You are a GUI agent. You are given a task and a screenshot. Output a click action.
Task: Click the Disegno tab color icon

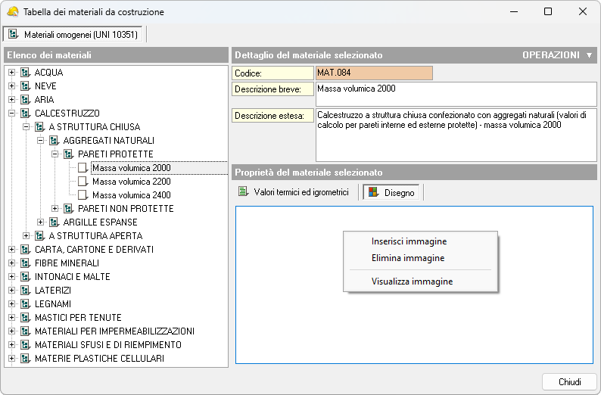coord(372,193)
